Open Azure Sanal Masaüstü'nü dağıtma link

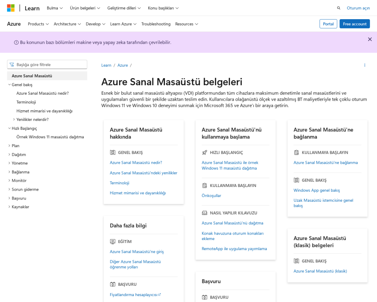click(233, 223)
